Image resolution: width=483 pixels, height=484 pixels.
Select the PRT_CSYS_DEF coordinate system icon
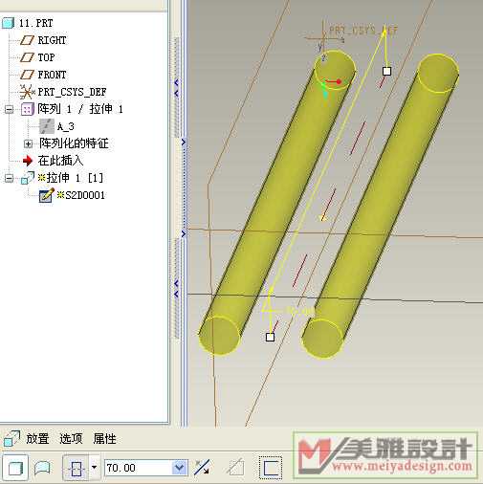pos(27,92)
